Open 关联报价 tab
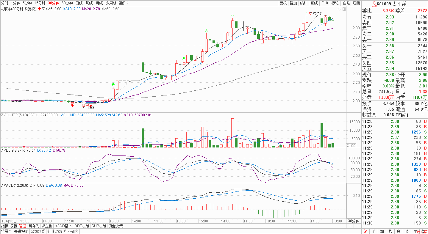Screen dimensions: 428x234 click(x=21, y=231)
